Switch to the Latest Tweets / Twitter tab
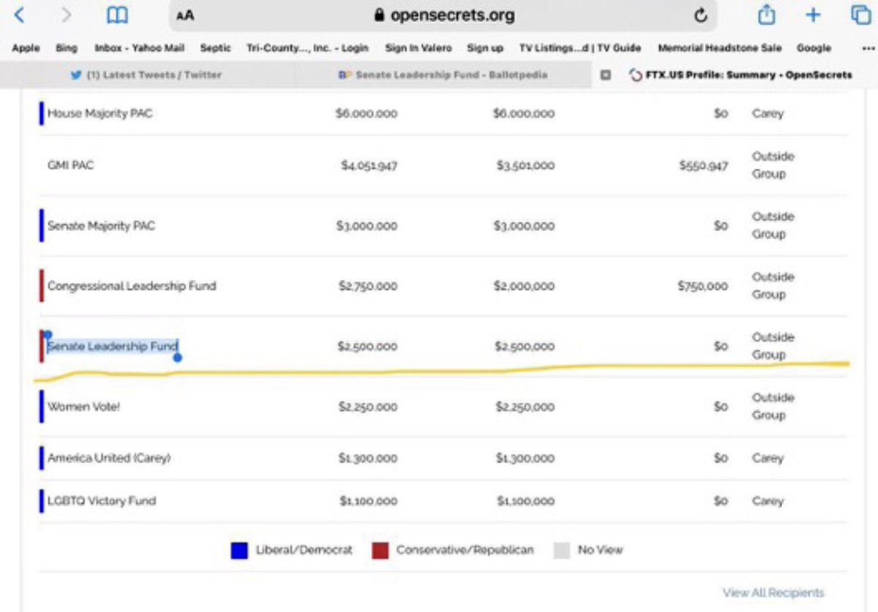The width and height of the screenshot is (878, 612). [x=146, y=75]
